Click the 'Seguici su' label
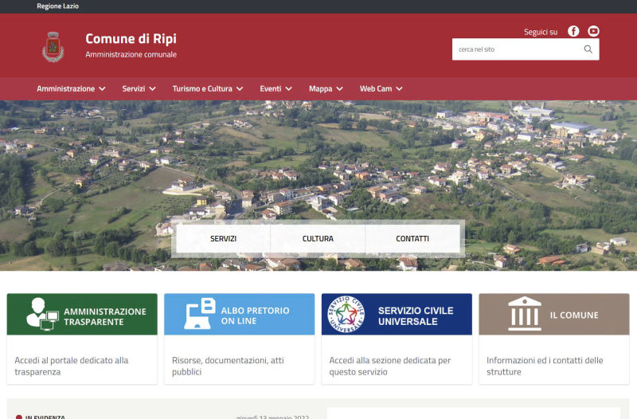637x419 pixels. tap(541, 32)
